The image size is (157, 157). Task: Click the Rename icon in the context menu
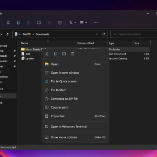pyautogui.click(x=64, y=54)
